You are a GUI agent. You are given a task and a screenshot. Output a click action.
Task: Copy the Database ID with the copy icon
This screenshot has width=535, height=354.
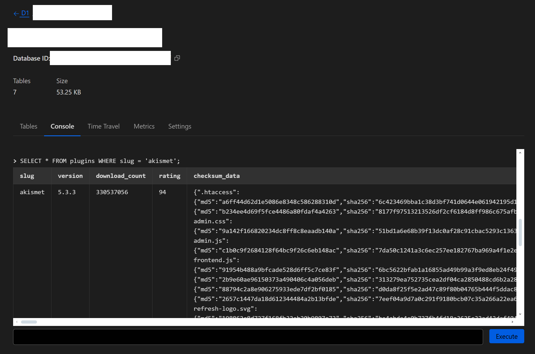click(177, 58)
